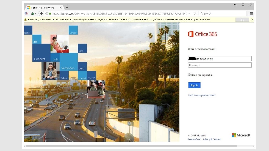Click the magnifier icon in search box

(x=202, y=13)
